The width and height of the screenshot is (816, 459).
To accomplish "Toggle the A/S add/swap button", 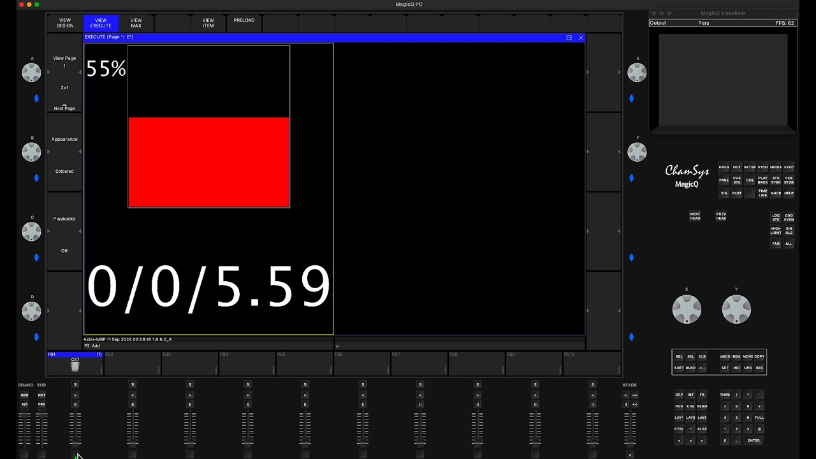I will 24,404.
